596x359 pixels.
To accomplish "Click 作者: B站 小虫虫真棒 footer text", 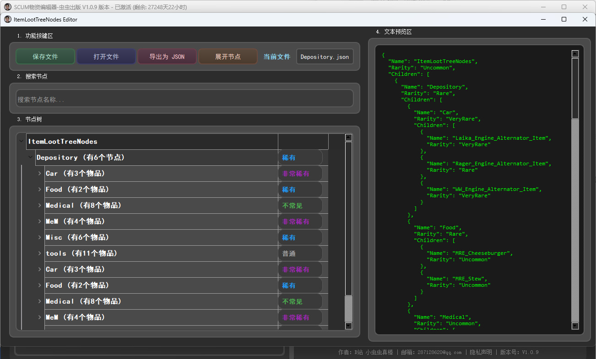I will coord(365,352).
